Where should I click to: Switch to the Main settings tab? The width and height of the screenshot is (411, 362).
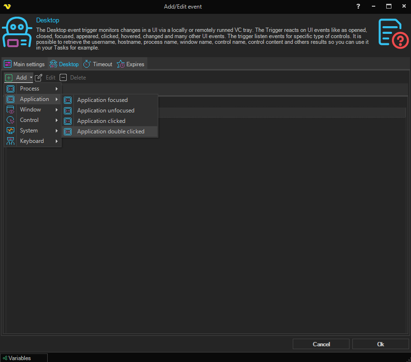pyautogui.click(x=24, y=64)
